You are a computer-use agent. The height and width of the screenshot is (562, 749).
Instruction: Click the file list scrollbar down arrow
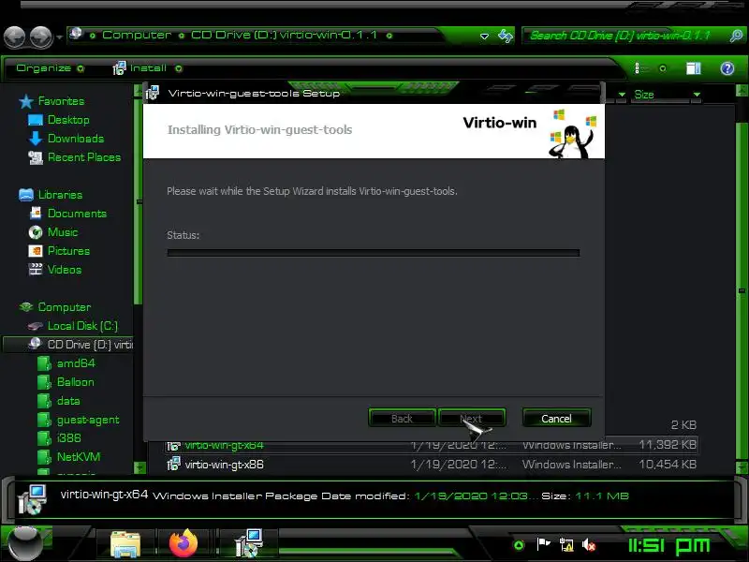coord(742,467)
